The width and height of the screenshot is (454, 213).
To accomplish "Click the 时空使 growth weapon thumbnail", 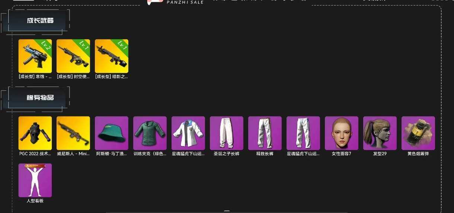I will 73,56.
